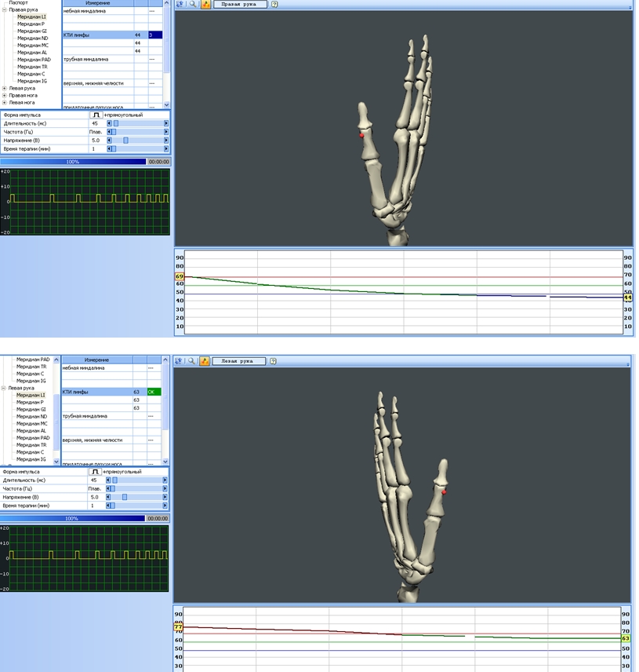Expand the Правая нога tree node
Image resolution: width=639 pixels, height=672 pixels.
point(5,95)
